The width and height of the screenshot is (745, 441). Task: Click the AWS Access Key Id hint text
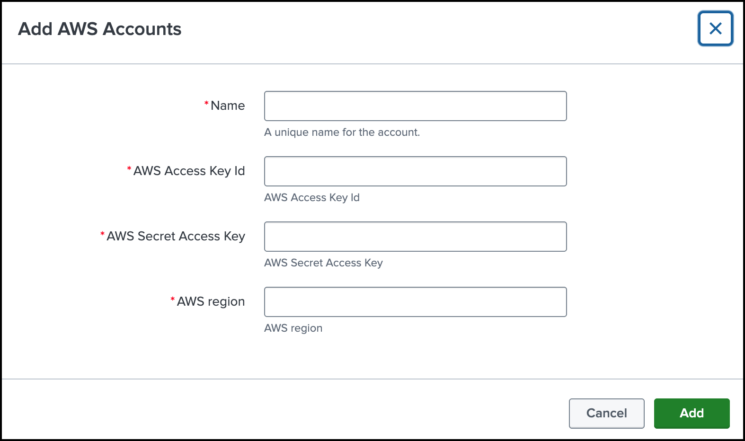pos(312,198)
